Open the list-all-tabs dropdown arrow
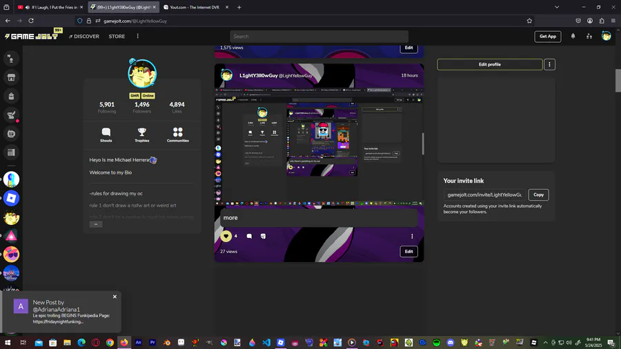621x349 pixels. 557,7
